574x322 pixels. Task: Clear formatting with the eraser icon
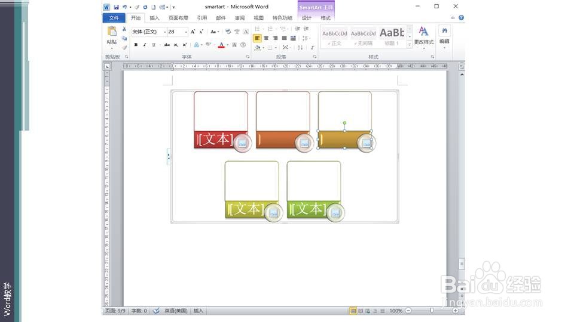[228, 32]
